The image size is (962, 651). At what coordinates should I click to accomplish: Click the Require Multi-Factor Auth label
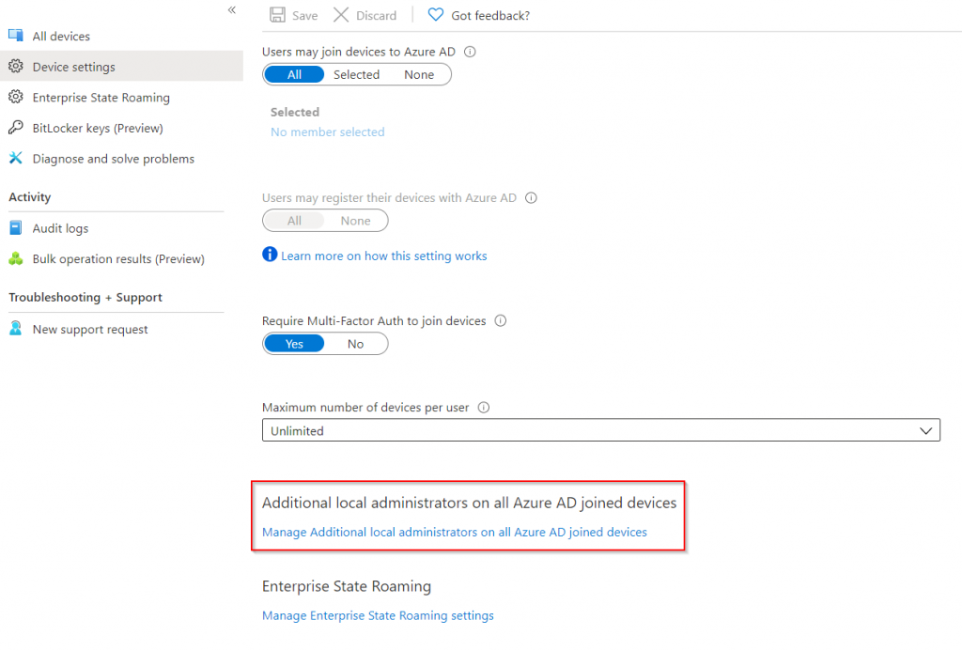coord(374,321)
